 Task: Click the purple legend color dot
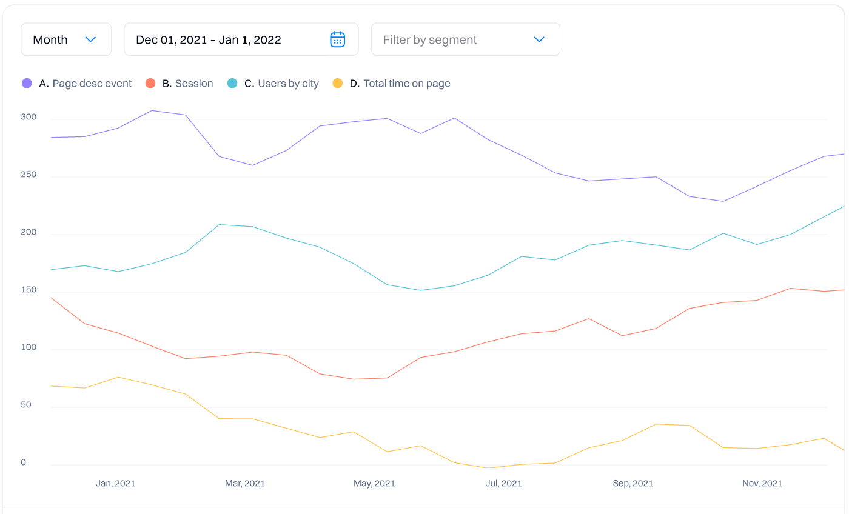[27, 84]
